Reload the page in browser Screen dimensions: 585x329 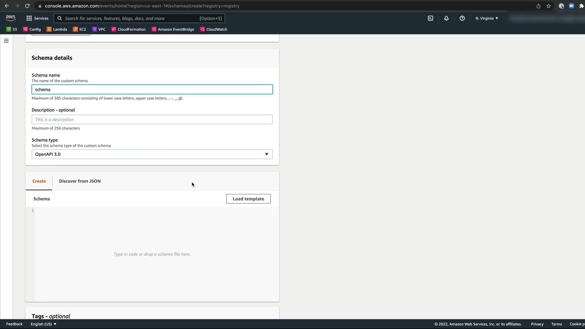[x=27, y=6]
